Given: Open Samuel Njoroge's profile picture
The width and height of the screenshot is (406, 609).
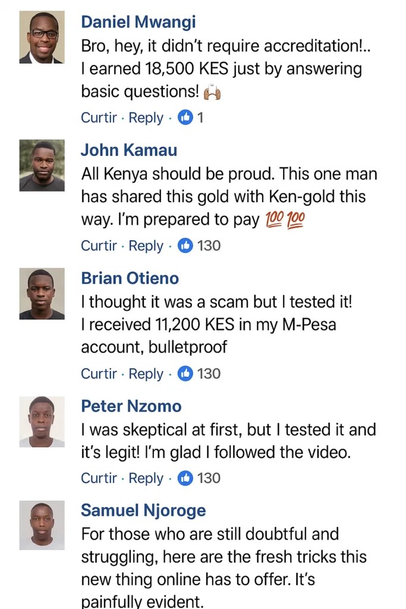Looking at the screenshot, I should (42, 525).
